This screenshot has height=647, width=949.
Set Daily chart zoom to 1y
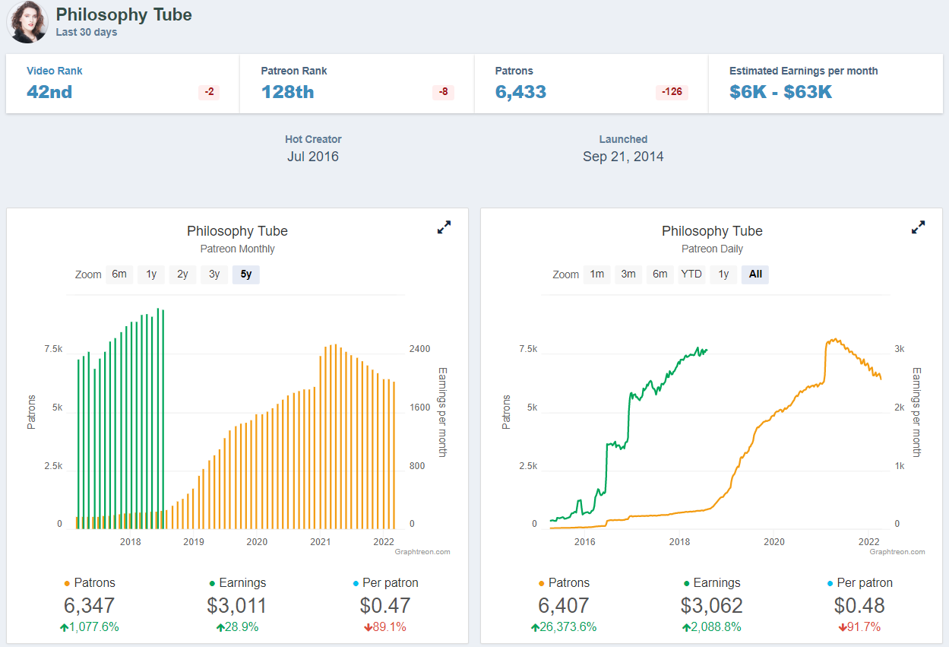pos(723,274)
